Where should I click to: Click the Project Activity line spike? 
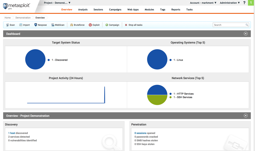pyautogui.click(x=105, y=95)
